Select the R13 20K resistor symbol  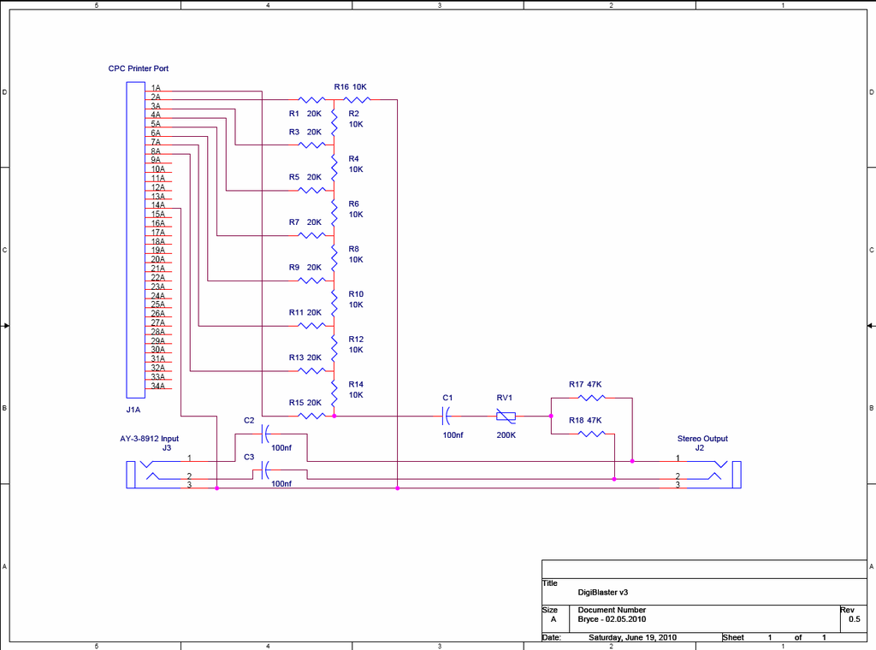pos(311,371)
